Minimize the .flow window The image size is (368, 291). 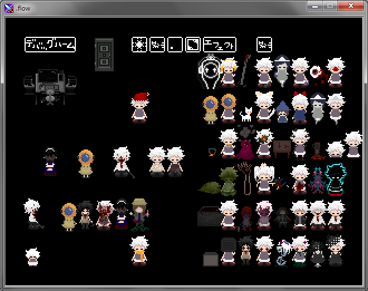[314, 6]
